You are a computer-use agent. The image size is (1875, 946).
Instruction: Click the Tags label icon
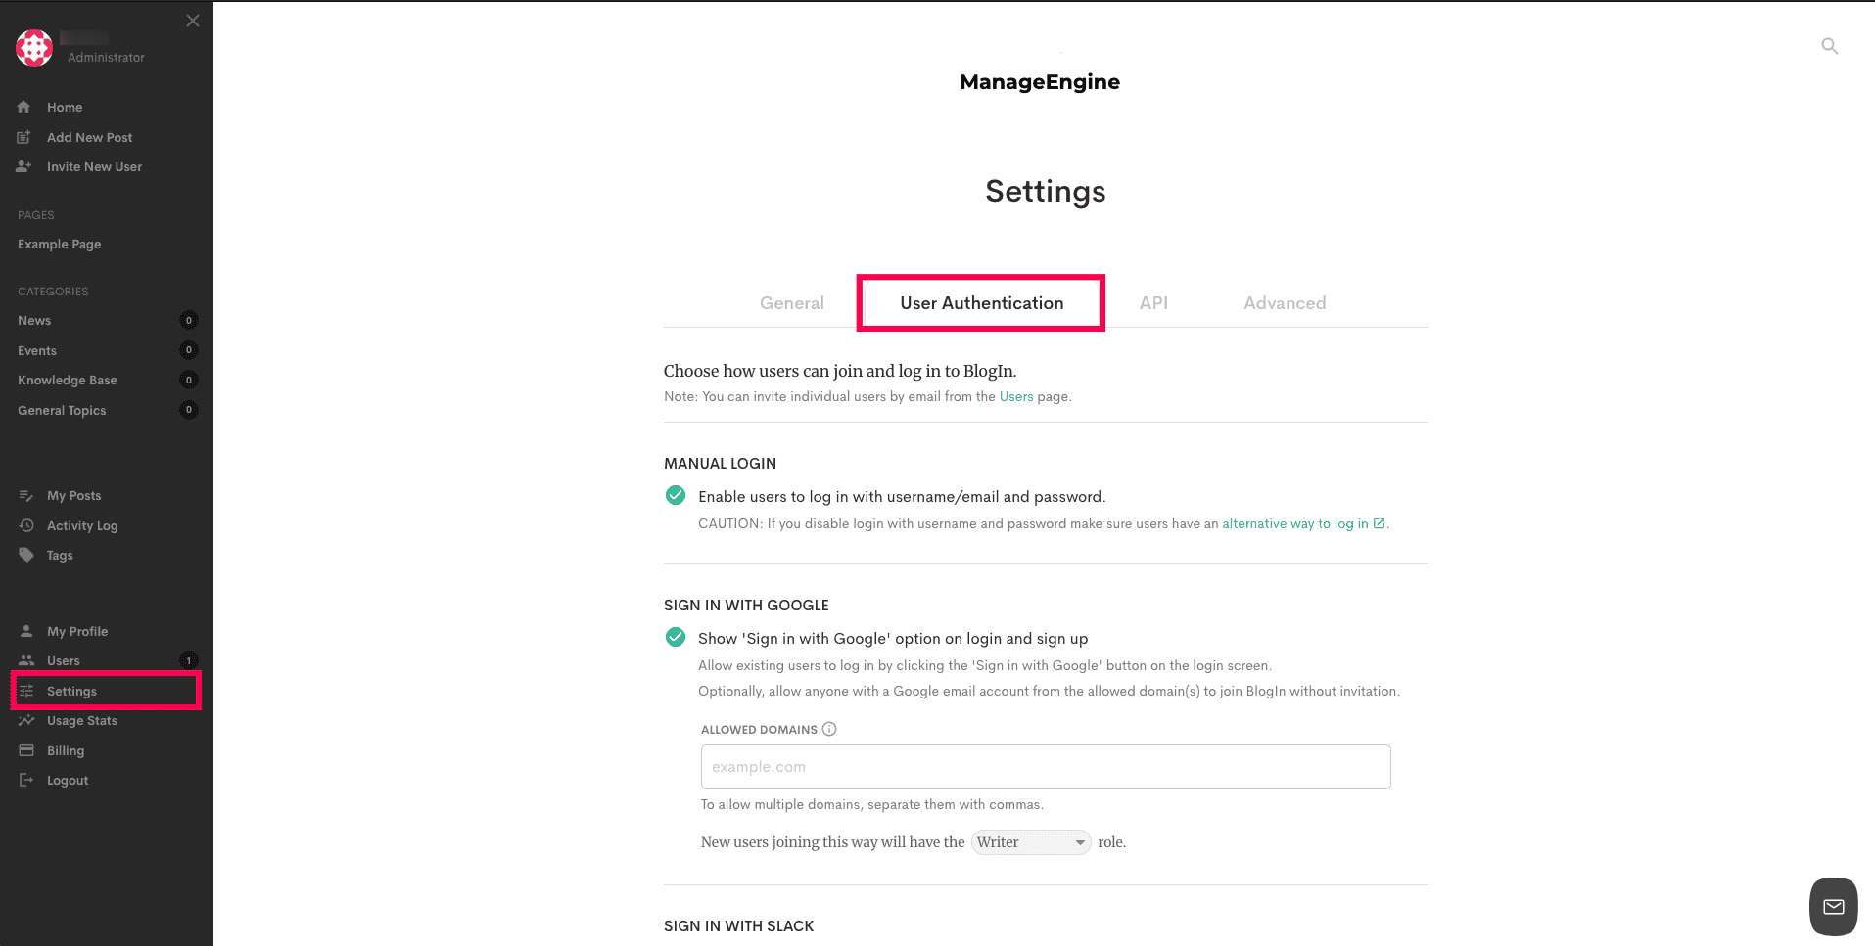click(26, 555)
